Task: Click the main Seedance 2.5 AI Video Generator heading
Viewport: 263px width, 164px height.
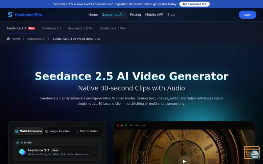Action: (131, 76)
